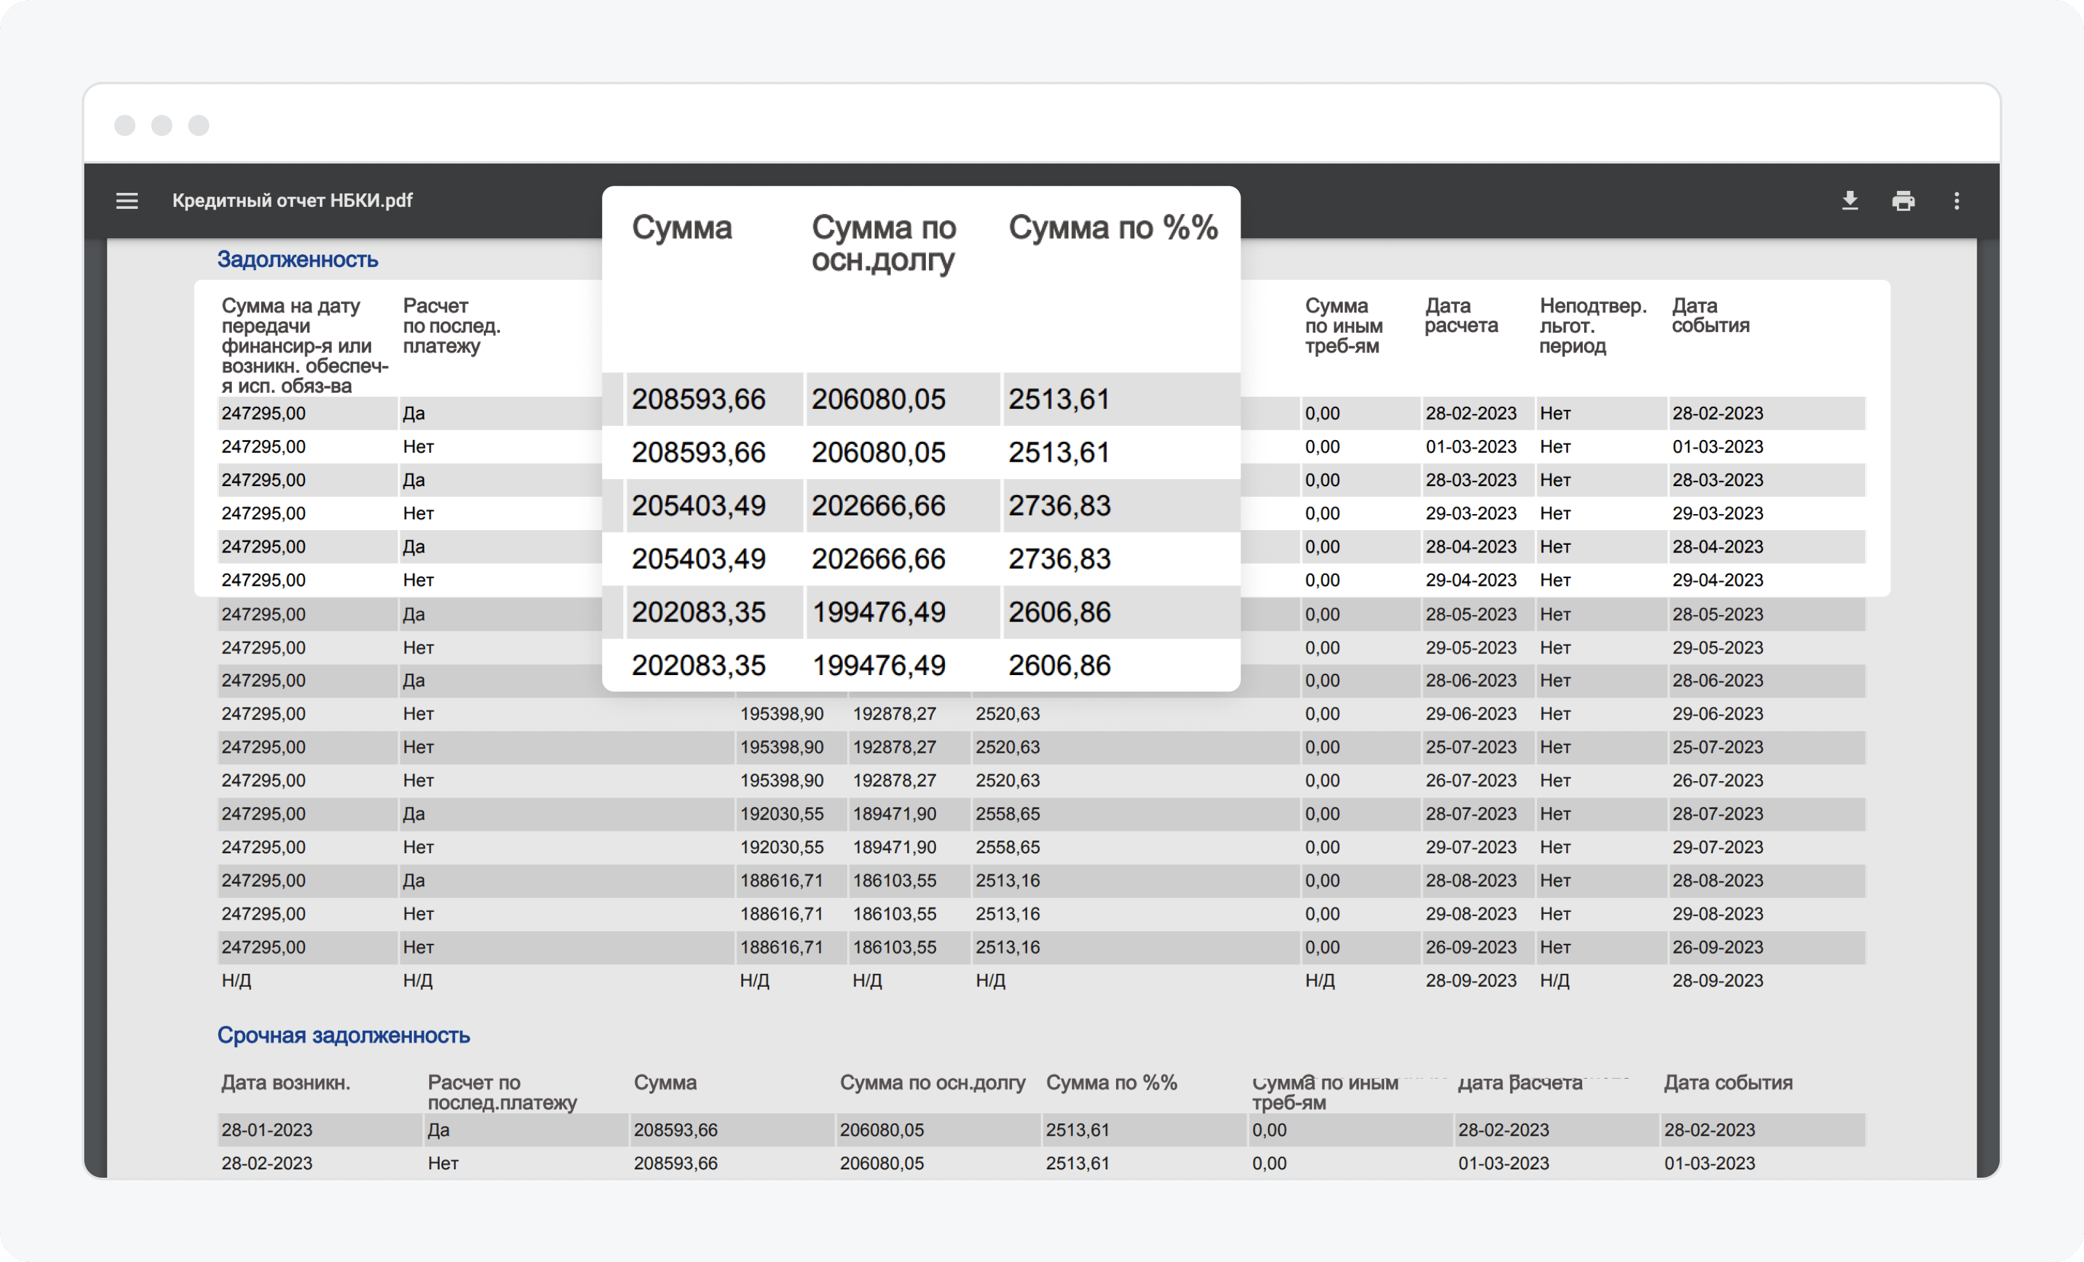Select the Срочная задолженность section heading
Viewport: 2084px width, 1262px height.
click(x=344, y=1035)
